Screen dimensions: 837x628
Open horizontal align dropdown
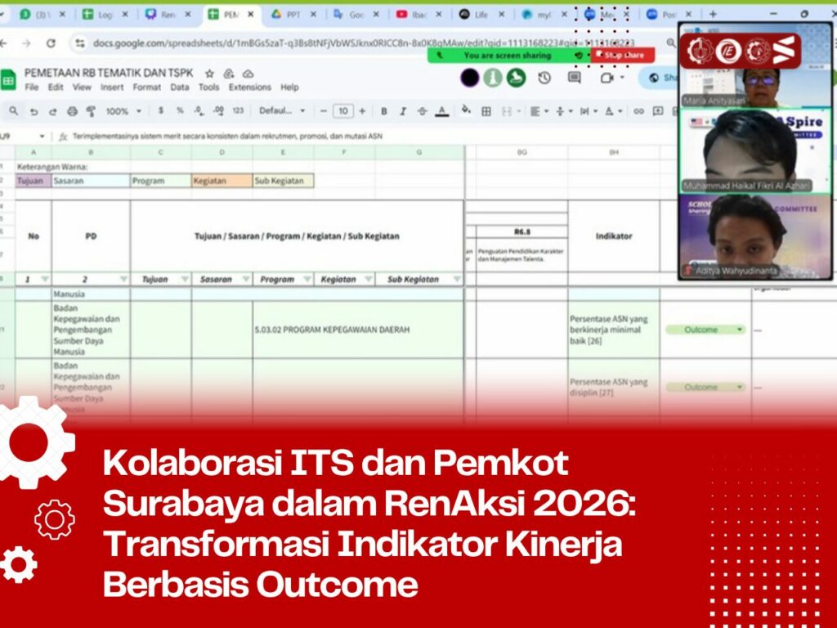[539, 111]
